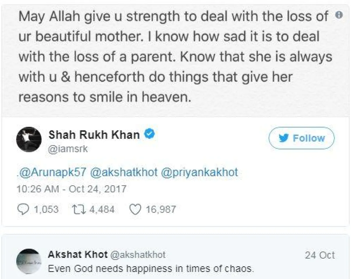
Task: Follow Shah Rukh Khan
Action: click(301, 138)
